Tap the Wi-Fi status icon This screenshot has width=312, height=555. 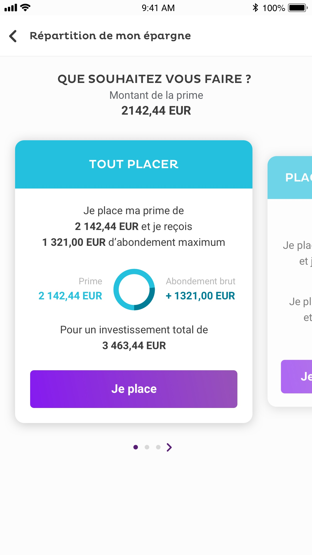pyautogui.click(x=25, y=8)
